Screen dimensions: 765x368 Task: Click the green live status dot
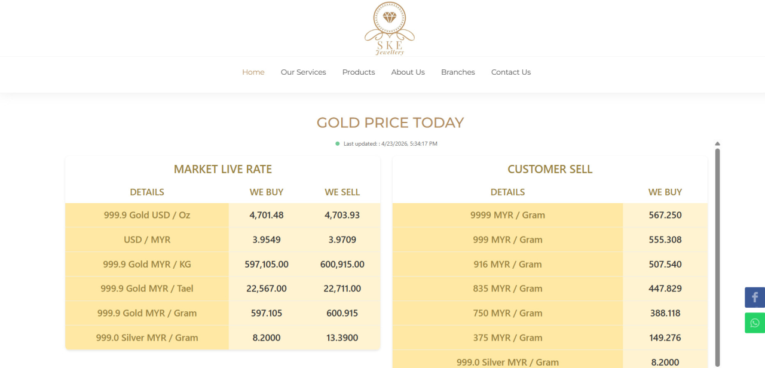point(338,144)
